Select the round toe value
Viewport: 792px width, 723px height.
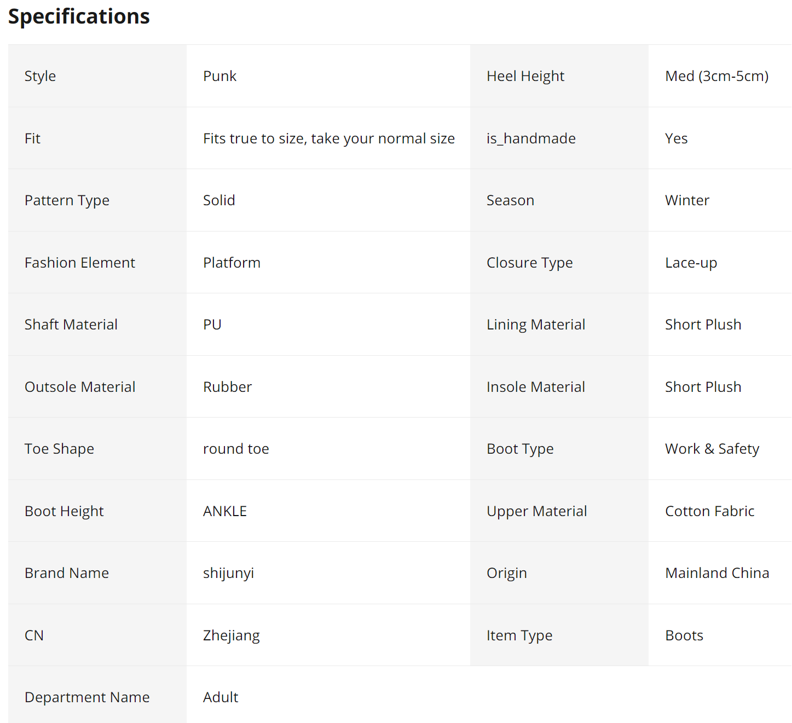point(236,449)
